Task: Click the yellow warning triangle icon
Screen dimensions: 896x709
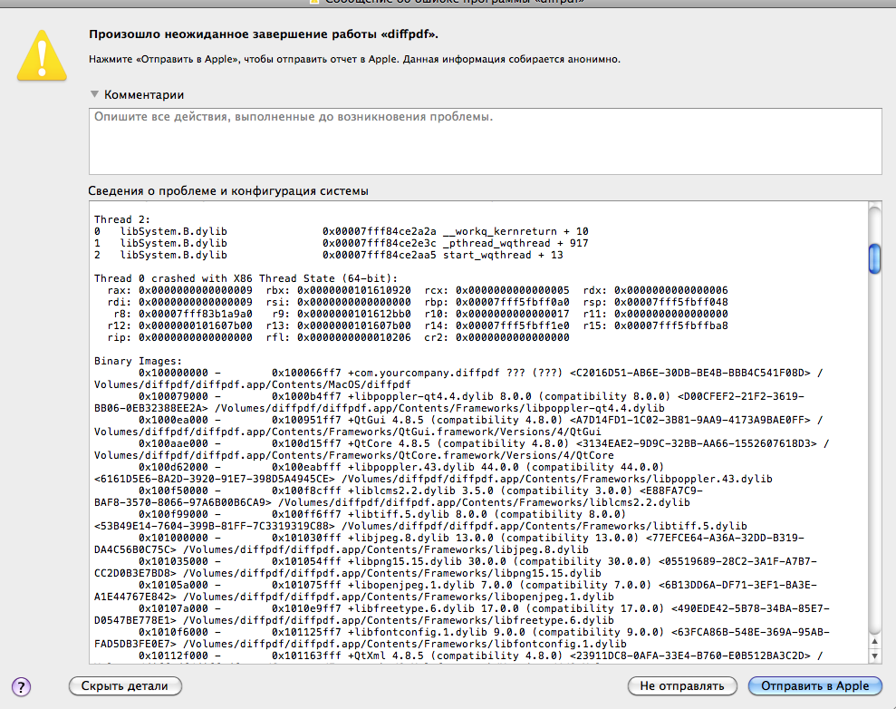Action: point(42,55)
